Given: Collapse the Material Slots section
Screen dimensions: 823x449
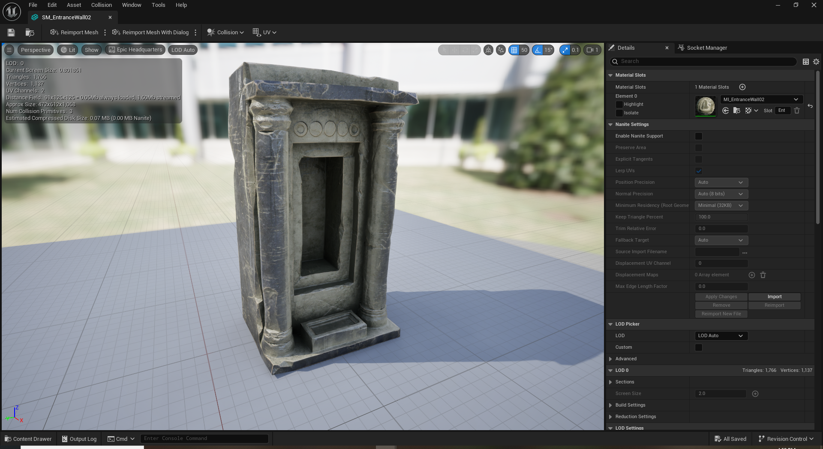Looking at the screenshot, I should pos(610,75).
